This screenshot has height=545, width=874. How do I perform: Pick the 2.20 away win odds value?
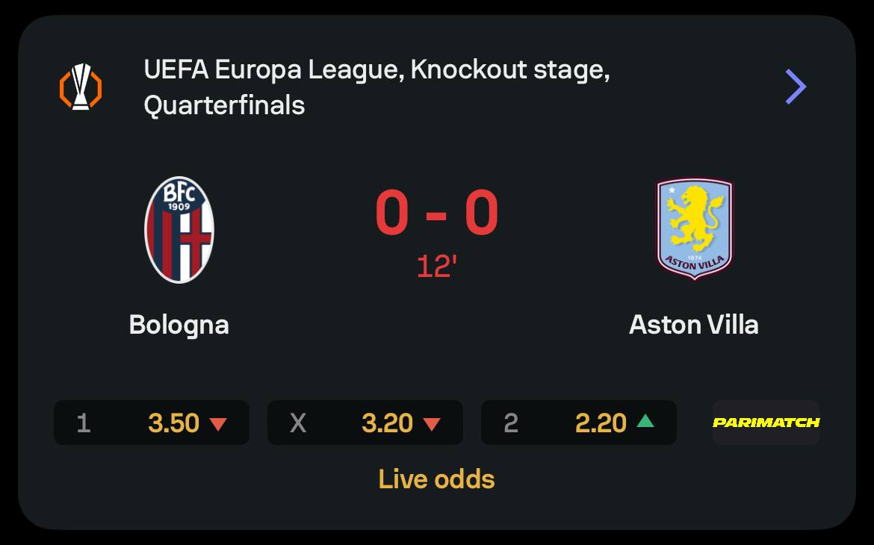click(x=601, y=423)
